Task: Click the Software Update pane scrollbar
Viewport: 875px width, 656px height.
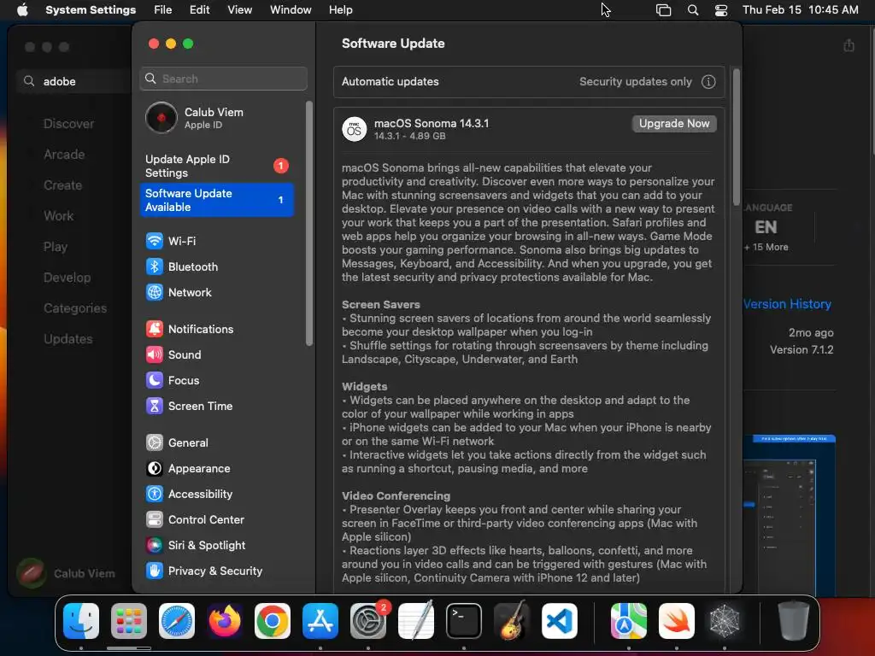Action: click(x=736, y=137)
